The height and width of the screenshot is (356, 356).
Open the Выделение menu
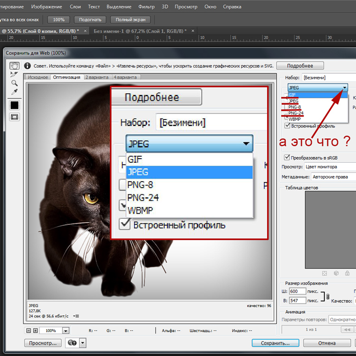click(x=118, y=7)
